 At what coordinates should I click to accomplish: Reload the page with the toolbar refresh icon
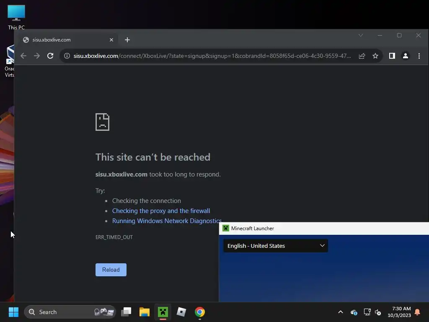[x=50, y=56]
